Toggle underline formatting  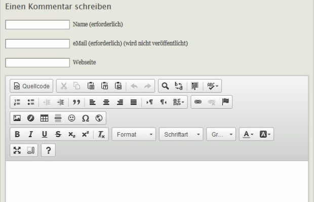coord(45,134)
